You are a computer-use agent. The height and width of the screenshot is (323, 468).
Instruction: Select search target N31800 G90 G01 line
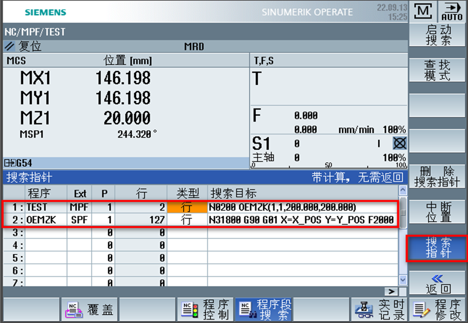(303, 220)
